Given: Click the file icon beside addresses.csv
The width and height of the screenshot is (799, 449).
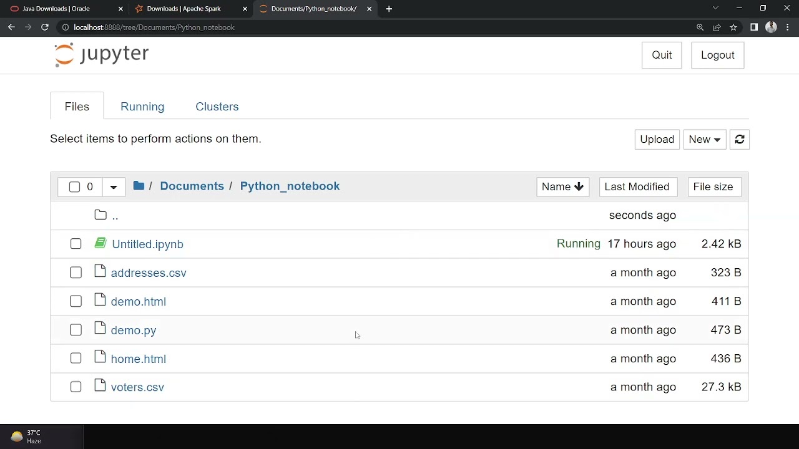Looking at the screenshot, I should (100, 271).
